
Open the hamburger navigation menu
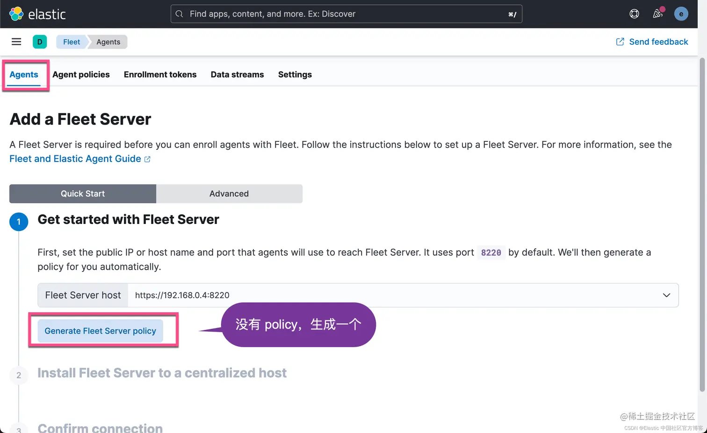pyautogui.click(x=16, y=42)
